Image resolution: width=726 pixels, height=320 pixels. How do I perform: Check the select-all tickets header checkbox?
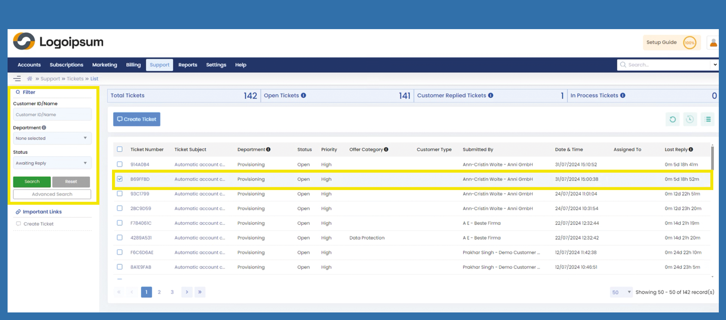tap(120, 149)
